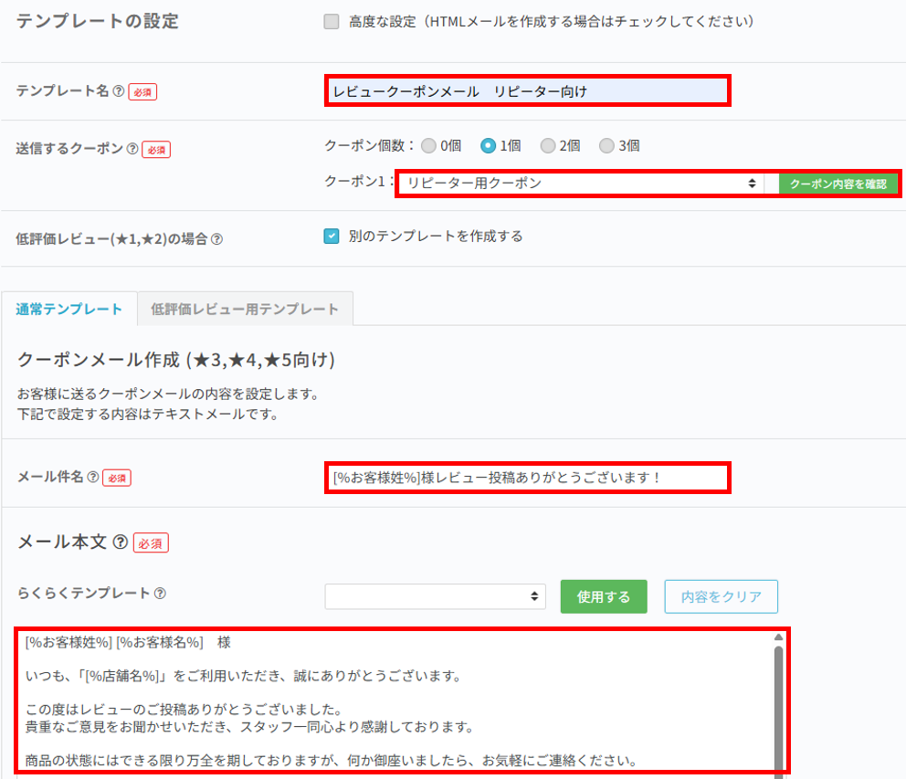Switch to 通常テンプレート tab
The width and height of the screenshot is (906, 779).
(x=69, y=309)
